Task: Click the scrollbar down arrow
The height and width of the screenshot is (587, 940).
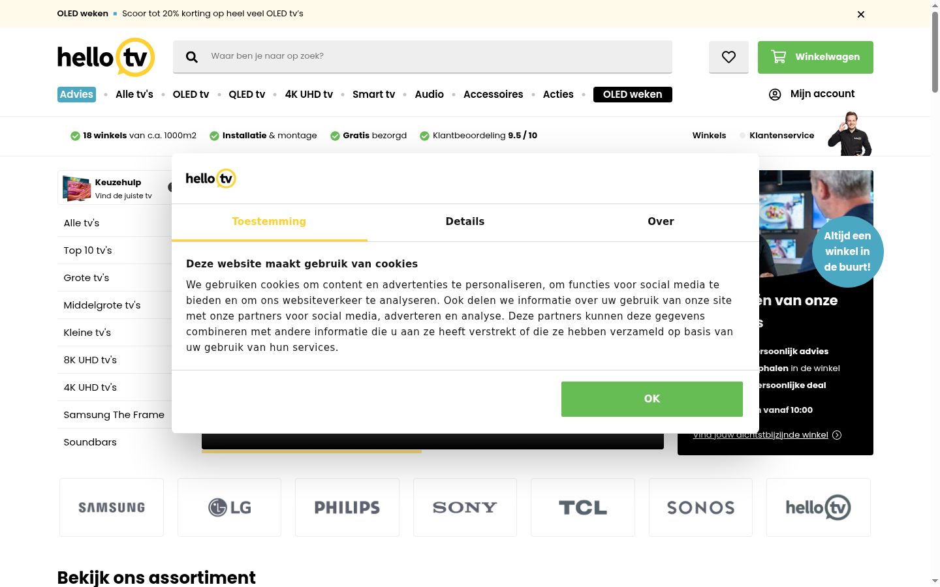Action: tap(935, 580)
